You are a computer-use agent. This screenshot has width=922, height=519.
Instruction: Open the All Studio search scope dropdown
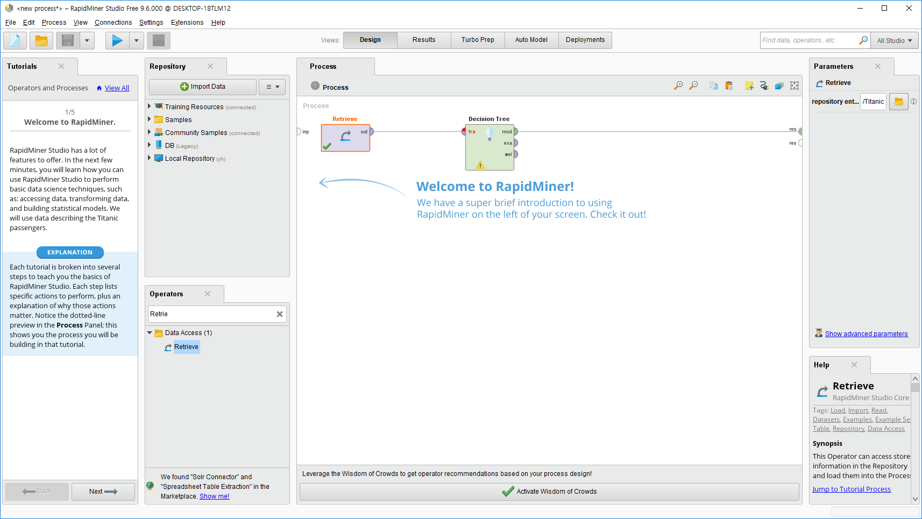pyautogui.click(x=894, y=40)
